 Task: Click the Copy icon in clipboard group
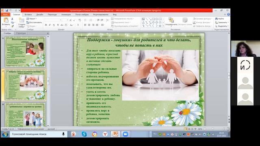click(x=12, y=22)
